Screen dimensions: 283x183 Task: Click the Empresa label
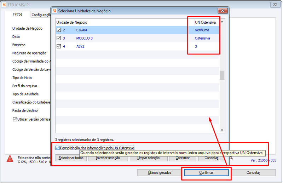[19, 45]
